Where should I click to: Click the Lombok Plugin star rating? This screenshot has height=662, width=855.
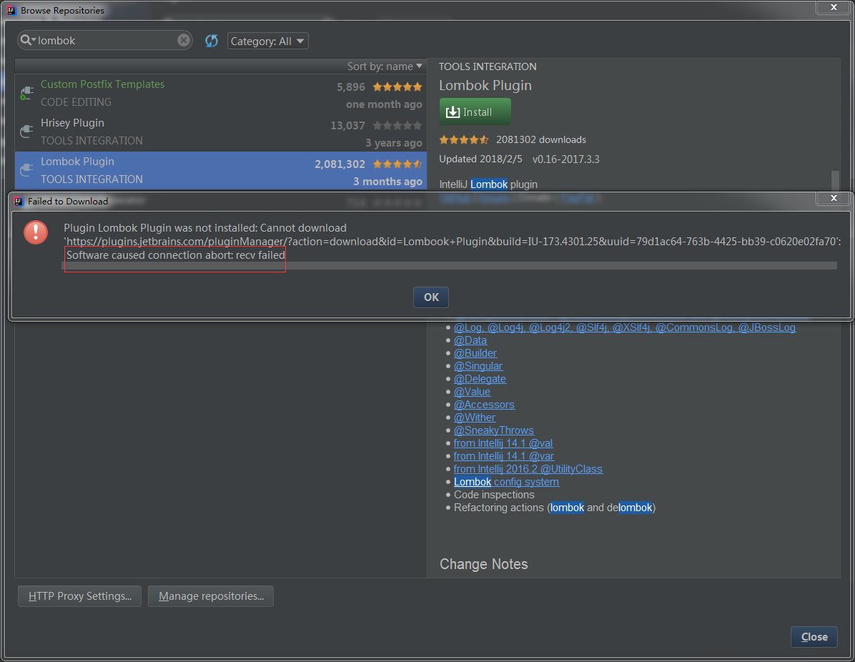[x=397, y=164]
